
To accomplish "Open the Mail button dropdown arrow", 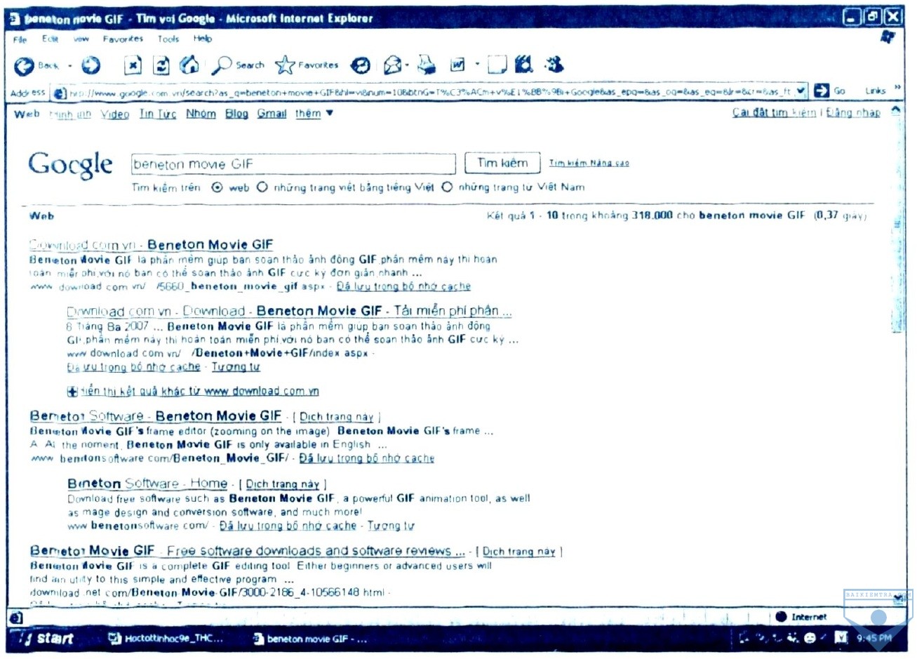I will (x=407, y=66).
